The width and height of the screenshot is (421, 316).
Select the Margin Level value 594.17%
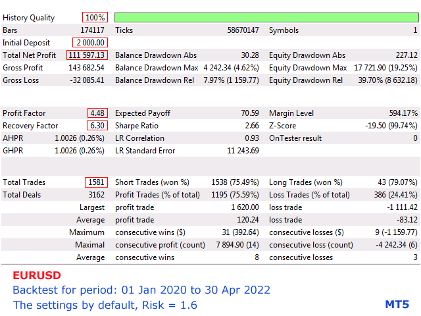[403, 113]
